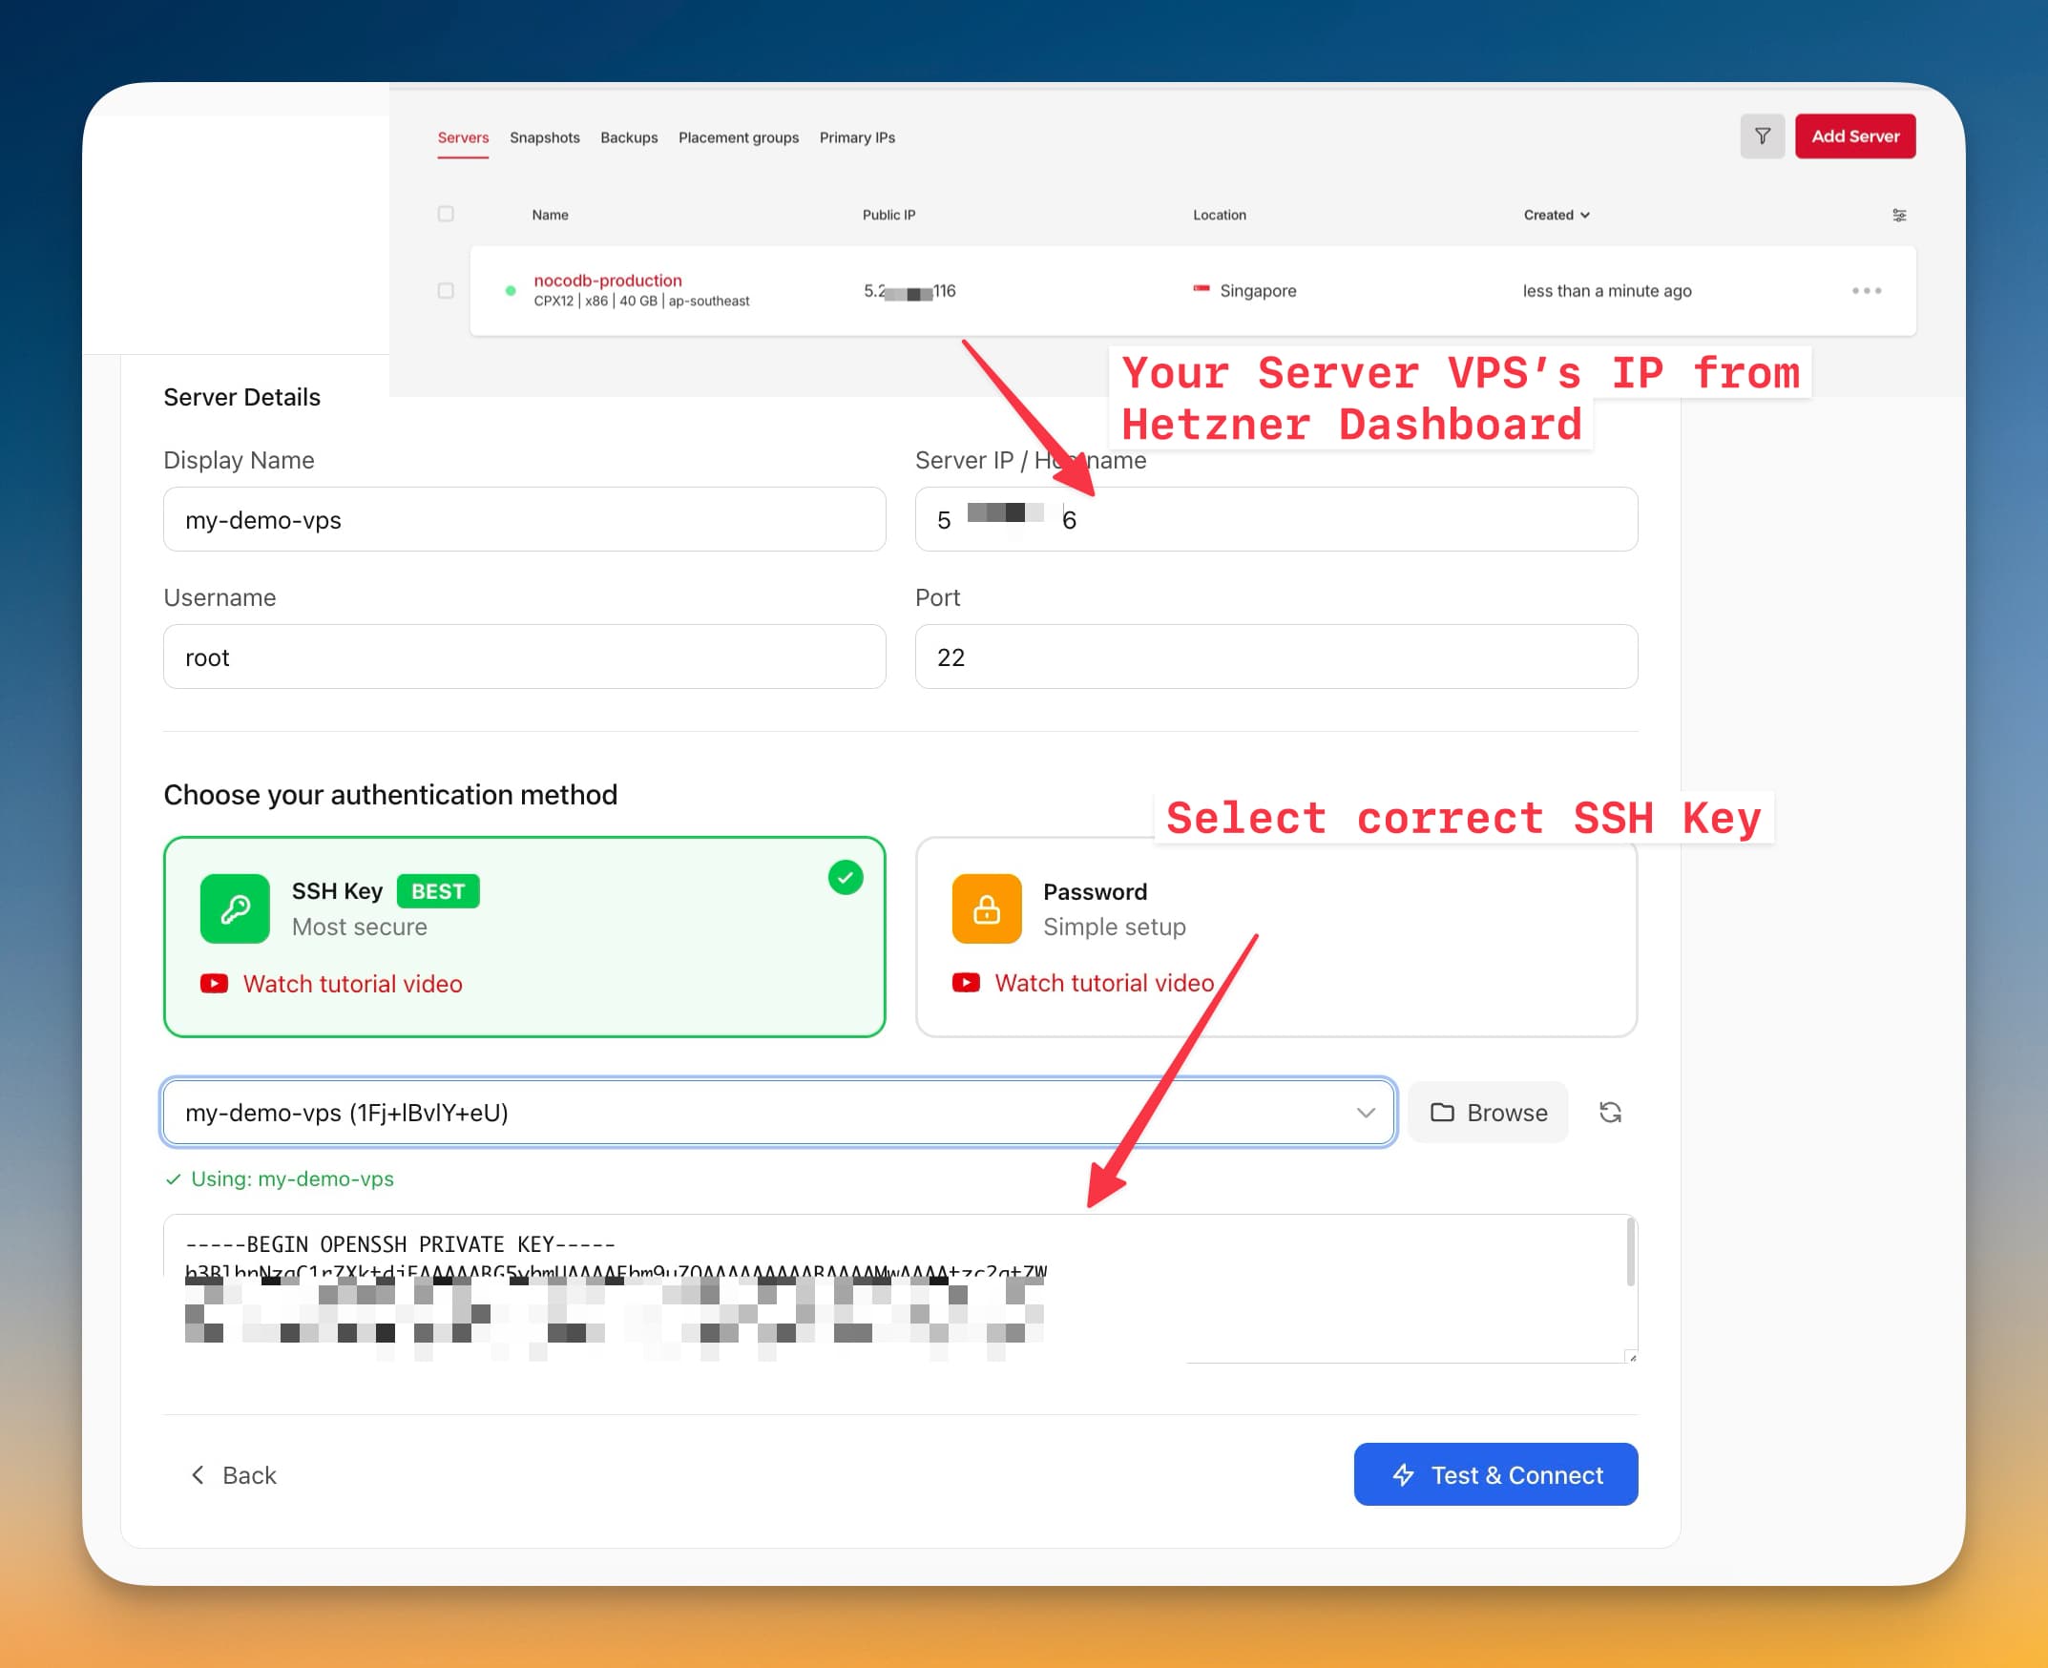
Task: Click YouTube icon under Password option
Action: (966, 983)
